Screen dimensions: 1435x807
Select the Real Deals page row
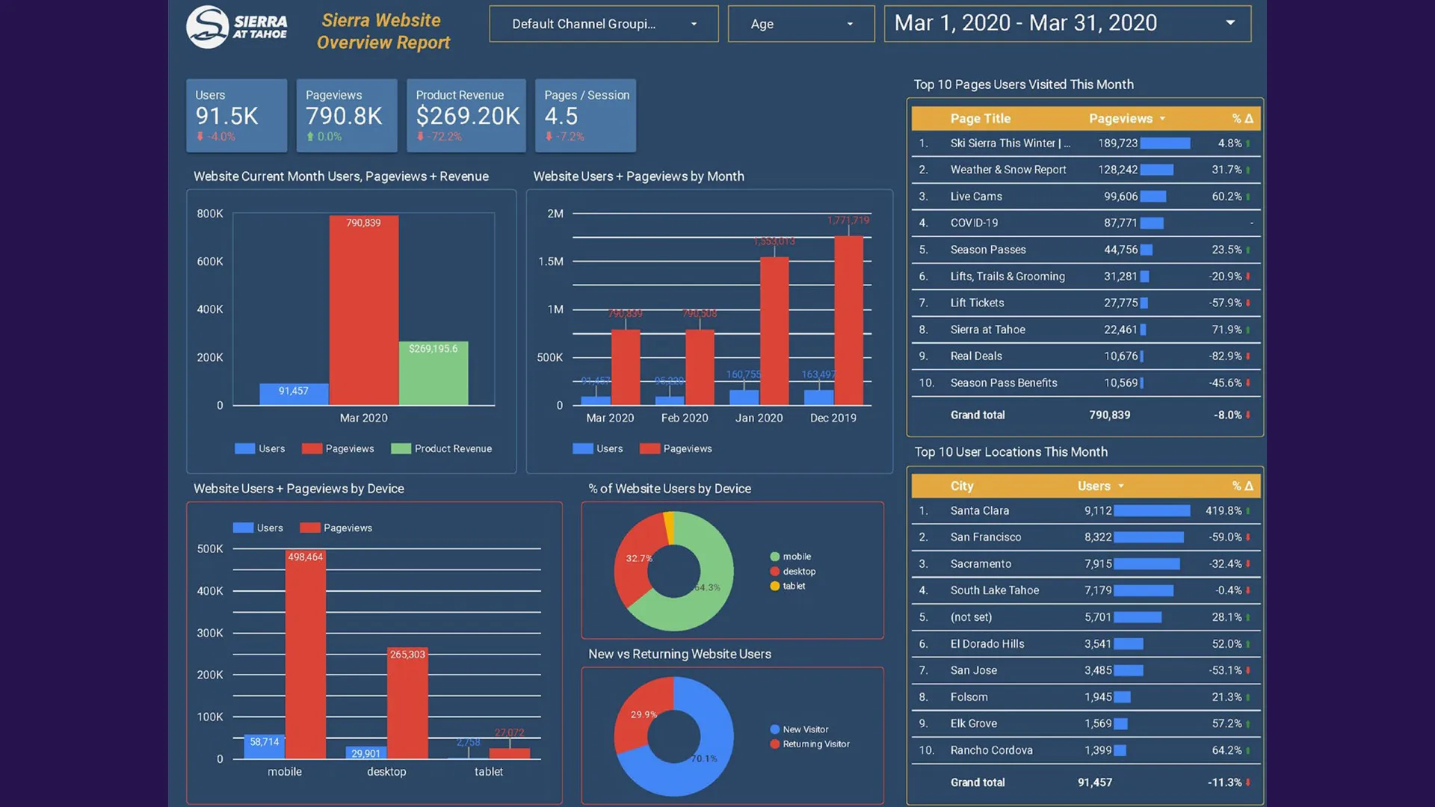1085,356
